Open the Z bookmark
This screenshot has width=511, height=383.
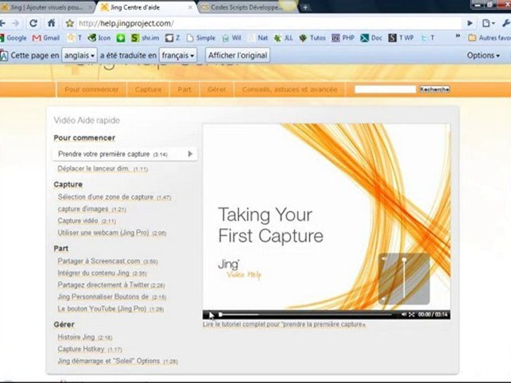tap(172, 38)
